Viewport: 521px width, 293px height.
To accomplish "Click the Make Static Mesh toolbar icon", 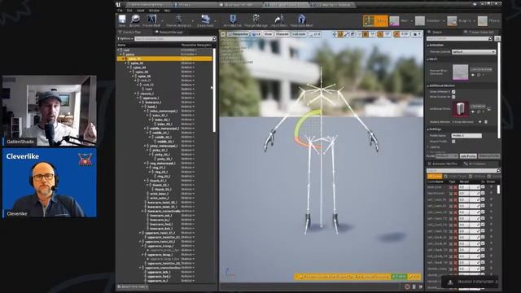I will coord(301,20).
